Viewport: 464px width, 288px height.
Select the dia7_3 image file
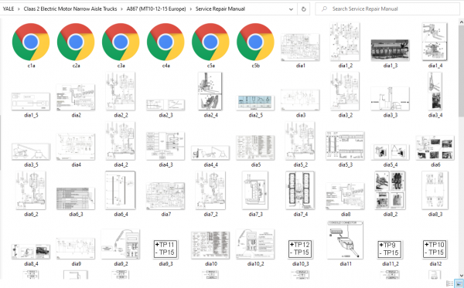pyautogui.click(x=255, y=190)
